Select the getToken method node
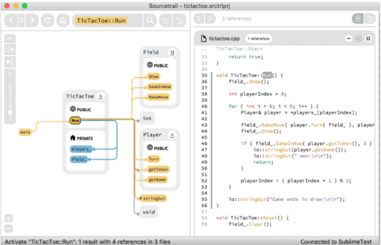The height and width of the screenshot is (245, 381). point(159,170)
